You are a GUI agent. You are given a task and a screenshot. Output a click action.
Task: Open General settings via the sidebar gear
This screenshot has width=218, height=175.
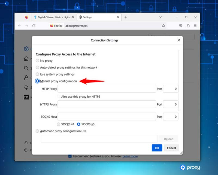[x=26, y=49]
